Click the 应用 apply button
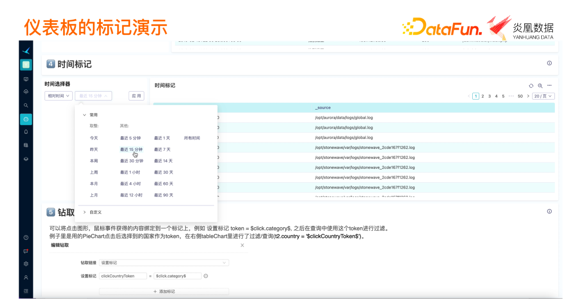 tap(136, 96)
